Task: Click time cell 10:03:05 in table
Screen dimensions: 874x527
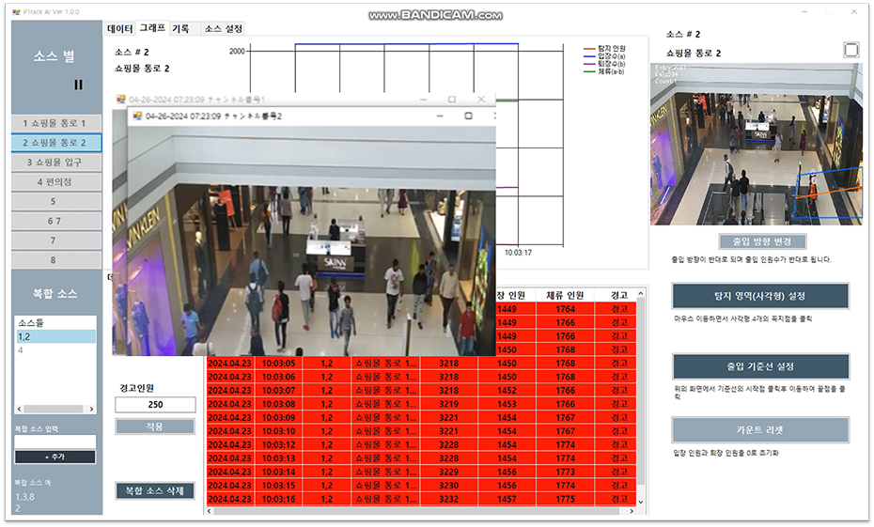Action: 279,364
